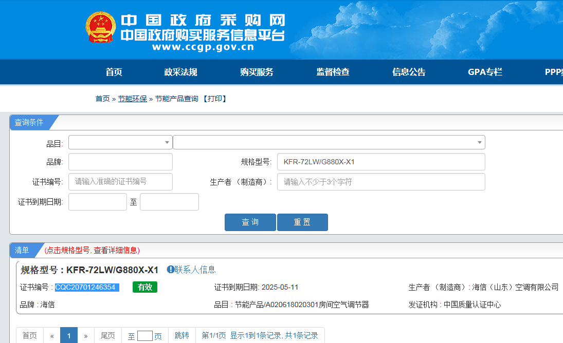Open the 首页 navigation menu item
Screen dimensions: 563x343
(x=114, y=72)
